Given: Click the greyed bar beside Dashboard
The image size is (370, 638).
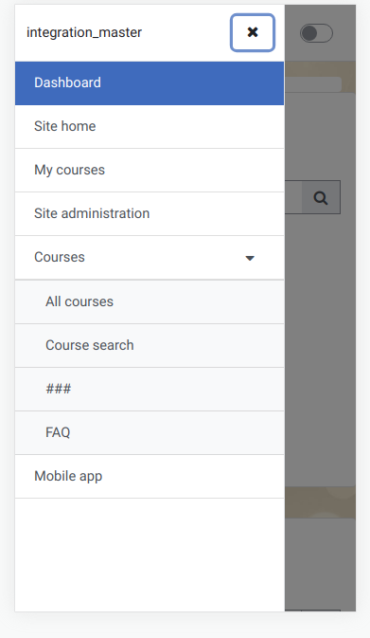Looking at the screenshot, I should pyautogui.click(x=312, y=84).
